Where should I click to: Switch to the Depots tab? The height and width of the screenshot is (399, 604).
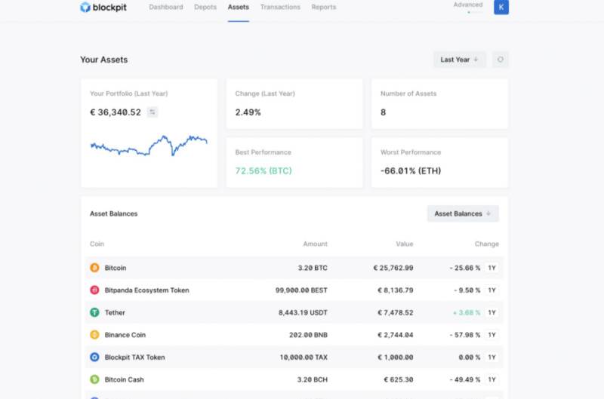coord(205,7)
